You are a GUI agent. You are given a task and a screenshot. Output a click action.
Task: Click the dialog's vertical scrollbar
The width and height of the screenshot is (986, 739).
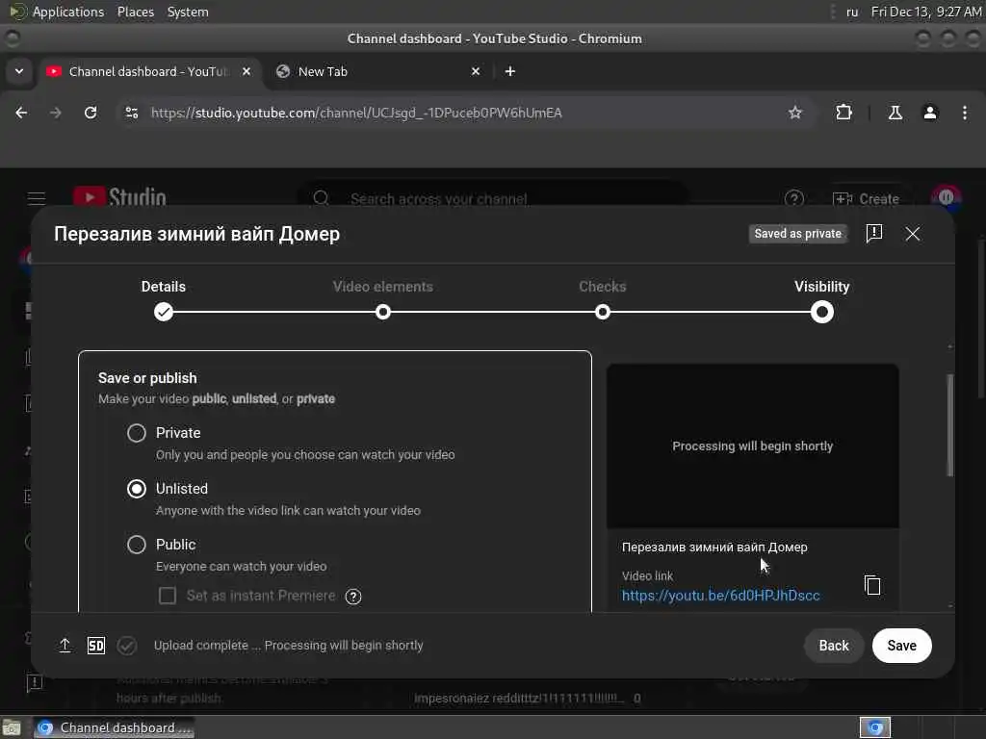click(949, 425)
